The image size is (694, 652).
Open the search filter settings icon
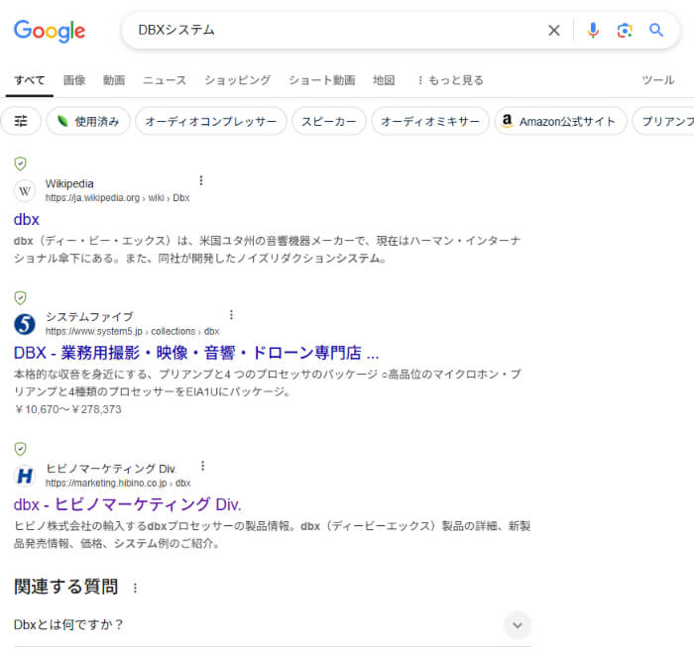coord(21,121)
